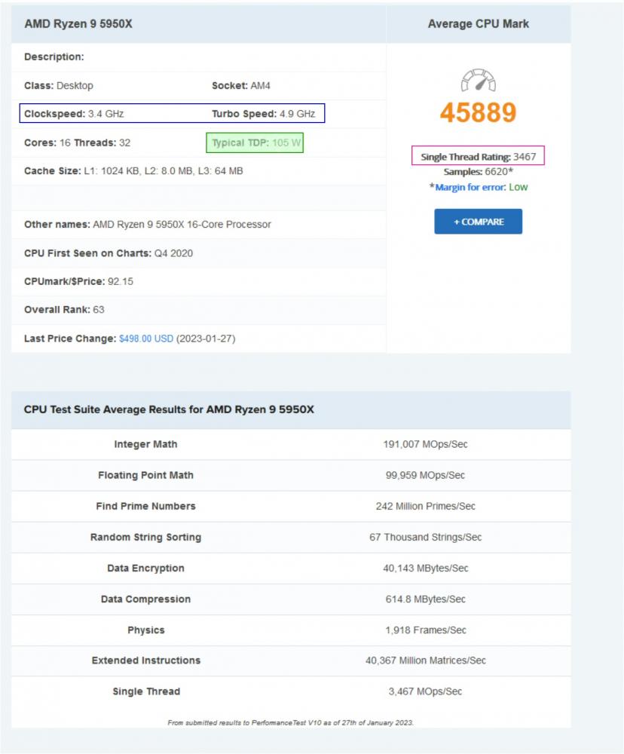Select the Other names row text
The image size is (624, 754).
[x=148, y=225]
